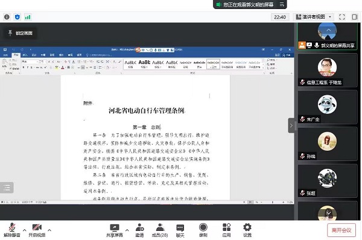
Task: Check the green network signal icon
Action: pos(28,17)
